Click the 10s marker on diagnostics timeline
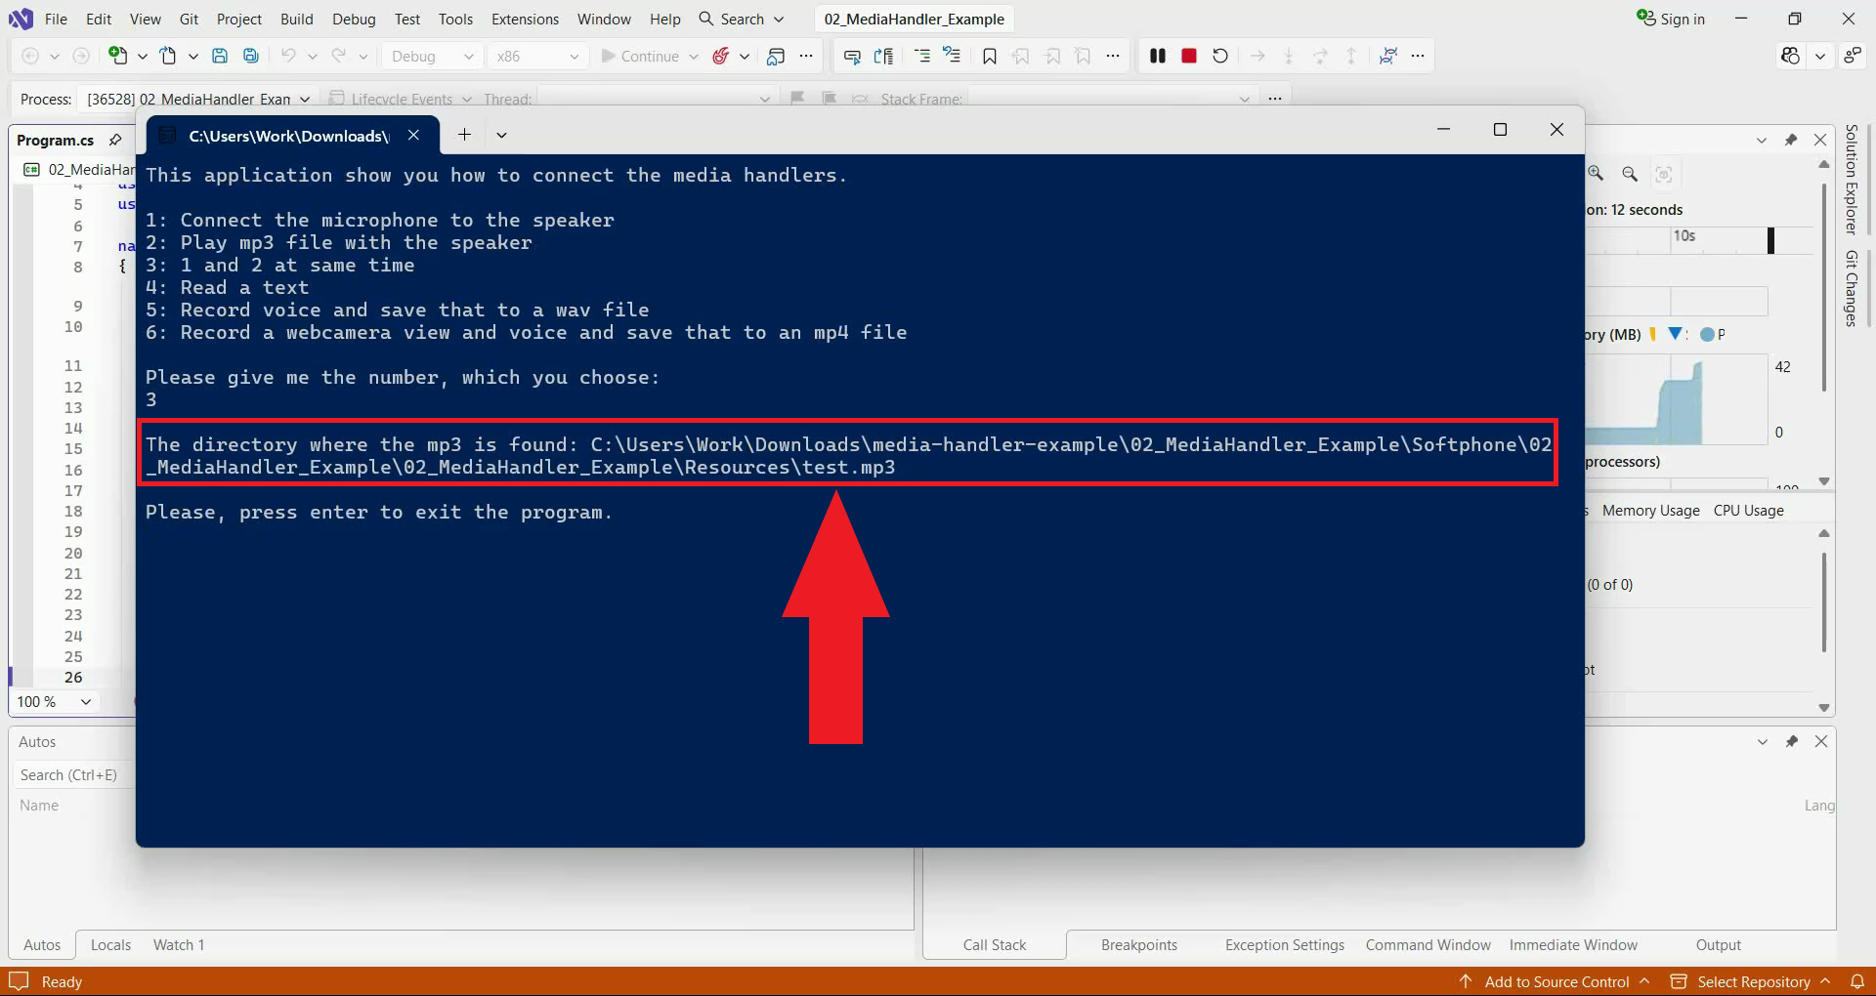 point(1684,235)
